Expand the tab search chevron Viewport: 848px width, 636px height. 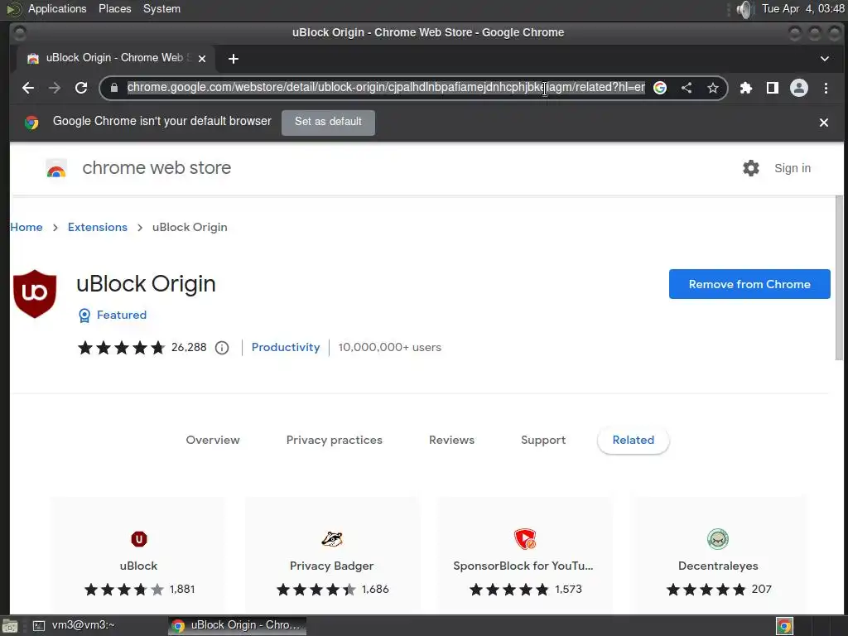[824, 59]
